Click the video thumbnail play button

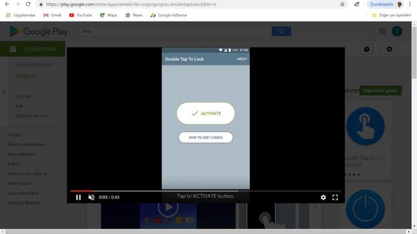168,207
